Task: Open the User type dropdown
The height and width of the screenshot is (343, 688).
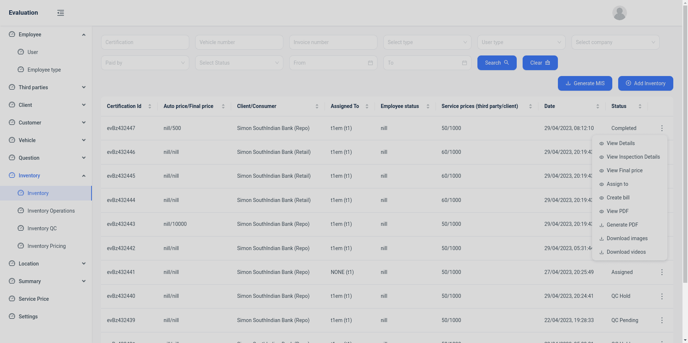Action: [522, 42]
